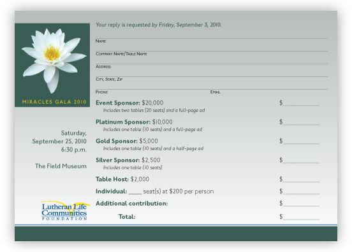Viewport: 352px width, 252px height.
Task: Click the "Event Sponsor: $20,000" heading
Action: tap(129, 103)
